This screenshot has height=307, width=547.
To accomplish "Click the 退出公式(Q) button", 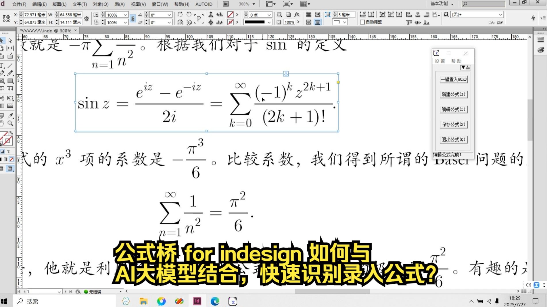I will pyautogui.click(x=454, y=139).
